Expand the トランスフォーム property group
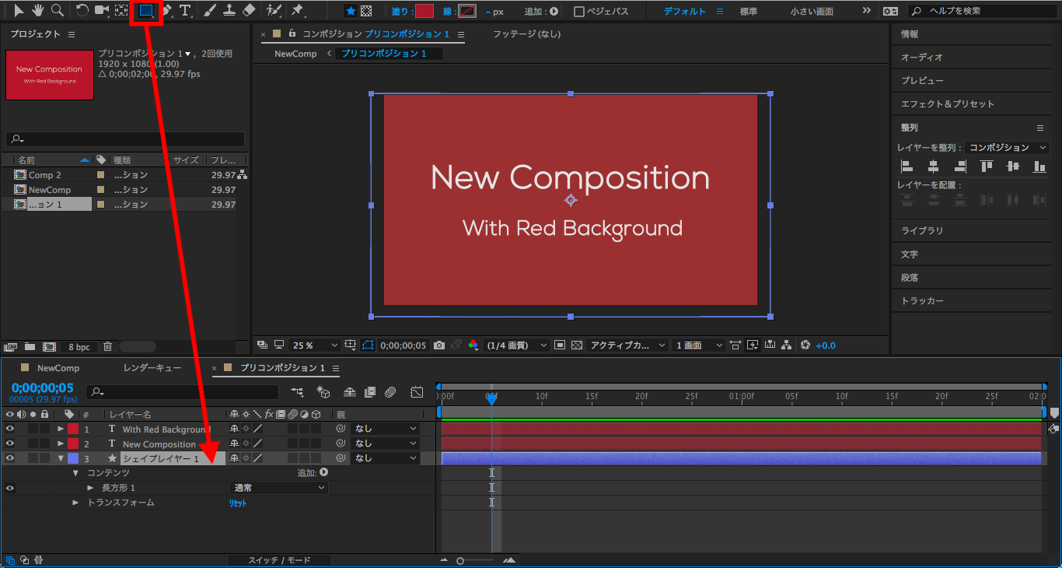1062x568 pixels. (75, 503)
